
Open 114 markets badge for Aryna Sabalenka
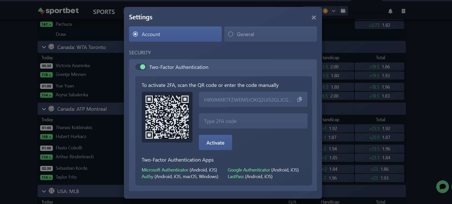point(46,95)
